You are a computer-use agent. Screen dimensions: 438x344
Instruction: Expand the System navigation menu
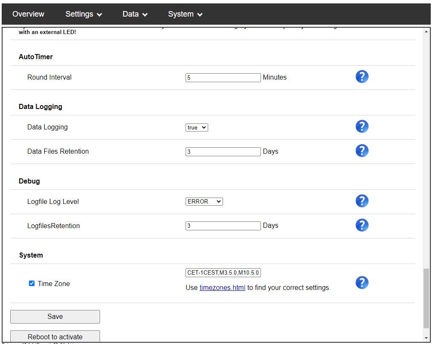point(185,14)
